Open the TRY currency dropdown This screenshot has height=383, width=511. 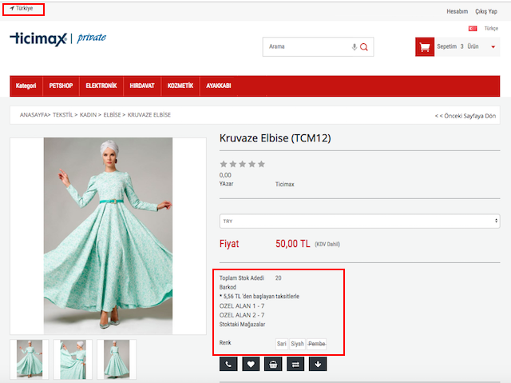point(359,221)
